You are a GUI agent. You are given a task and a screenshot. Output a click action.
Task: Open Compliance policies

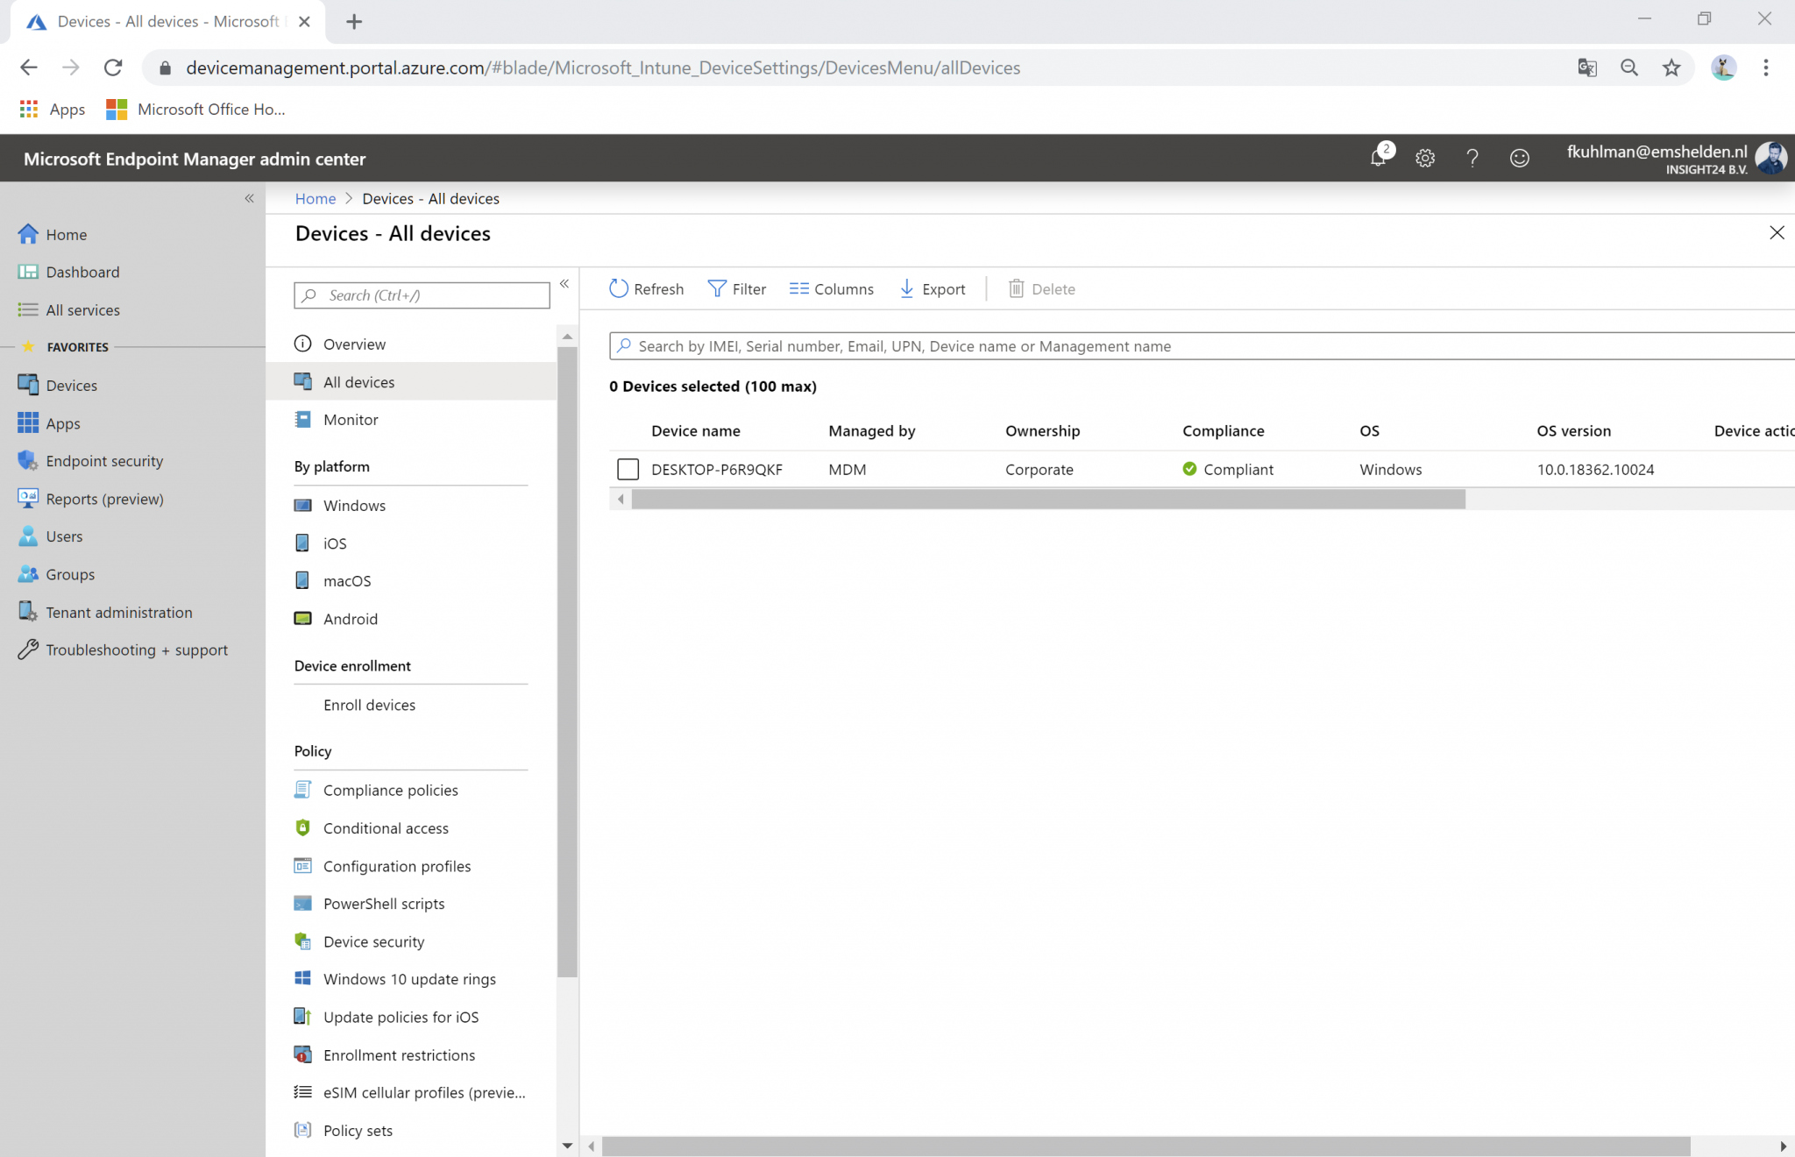pos(389,789)
